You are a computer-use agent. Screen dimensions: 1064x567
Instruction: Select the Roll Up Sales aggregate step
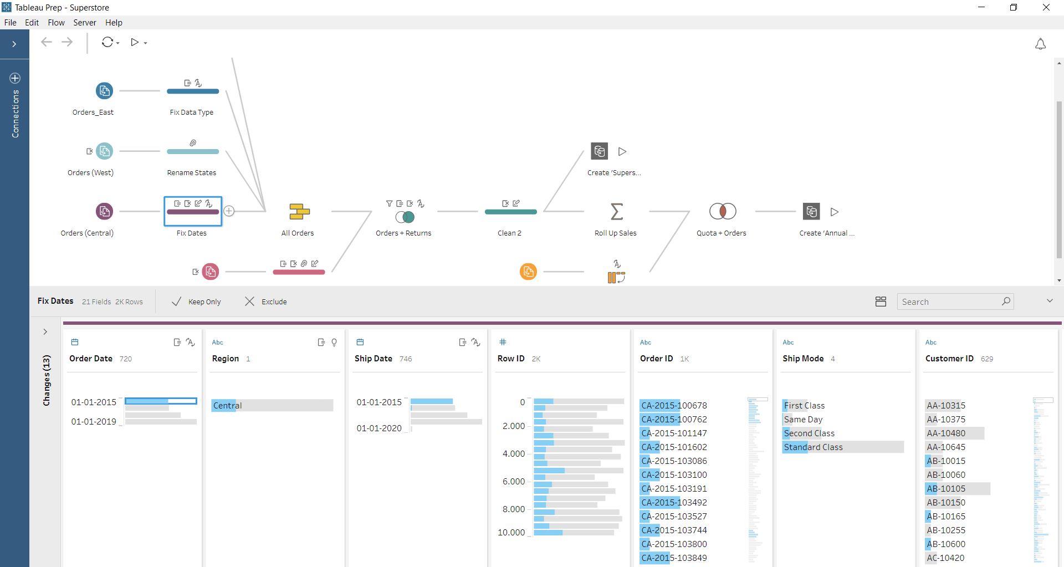point(616,211)
